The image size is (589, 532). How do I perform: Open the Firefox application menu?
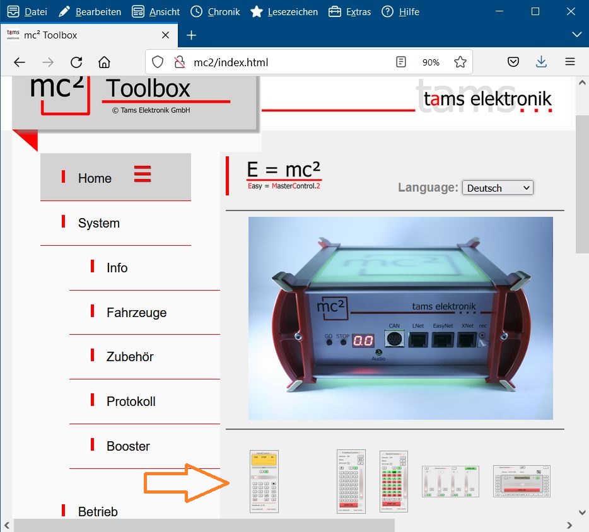pyautogui.click(x=570, y=62)
